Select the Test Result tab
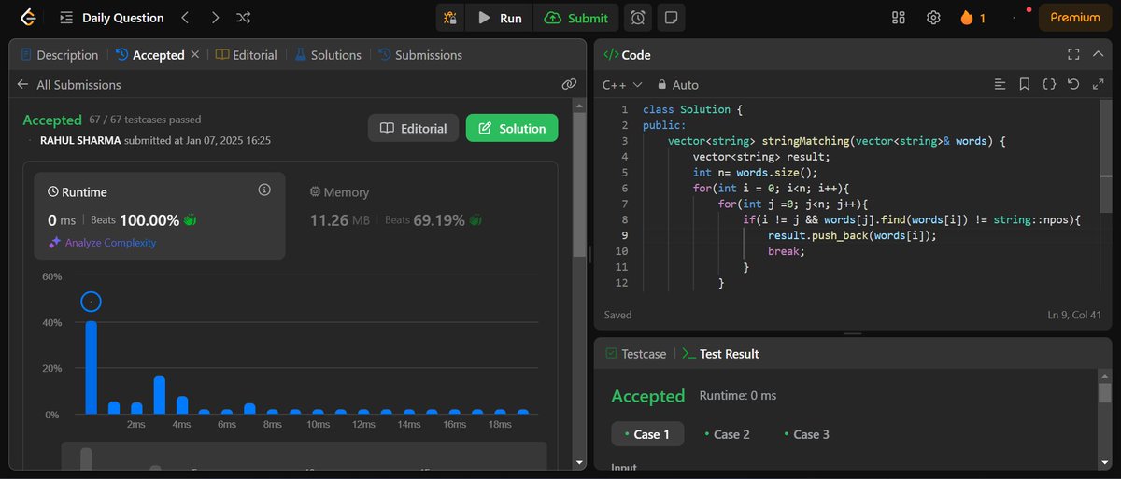The width and height of the screenshot is (1121, 479). pyautogui.click(x=720, y=354)
